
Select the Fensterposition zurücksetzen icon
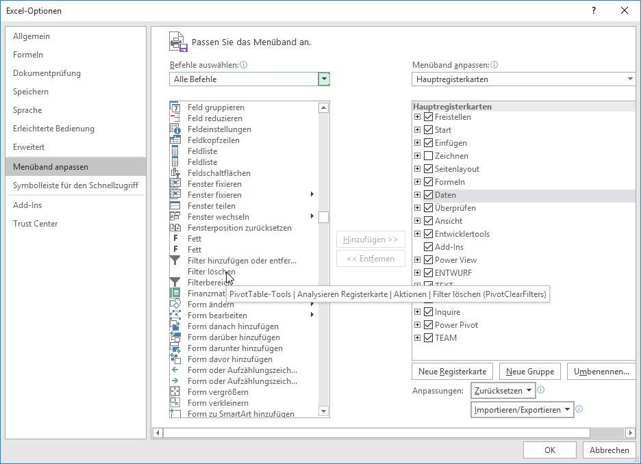[175, 228]
